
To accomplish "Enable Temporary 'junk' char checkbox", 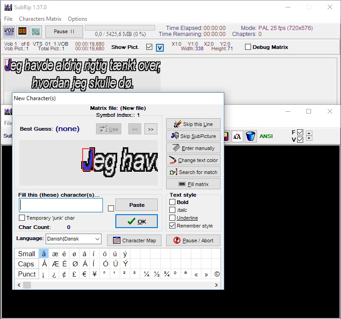I will click(x=22, y=218).
